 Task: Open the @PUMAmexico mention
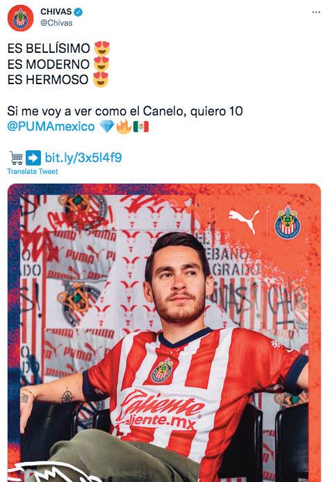51,127
